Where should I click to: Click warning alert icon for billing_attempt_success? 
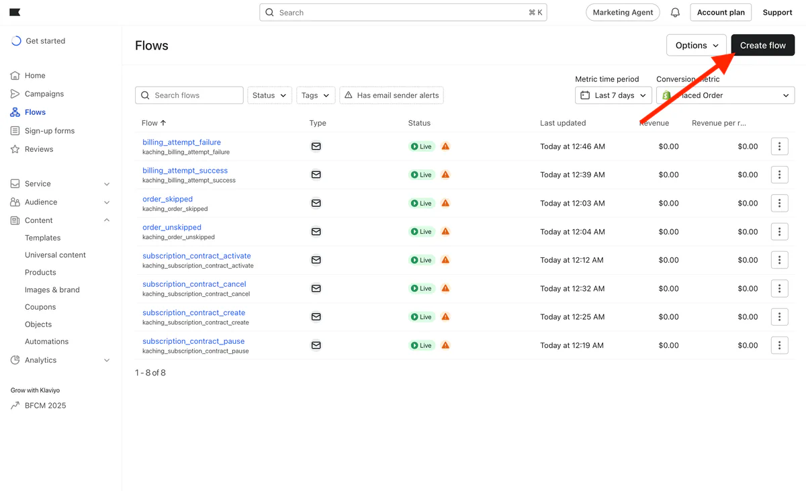pos(445,175)
